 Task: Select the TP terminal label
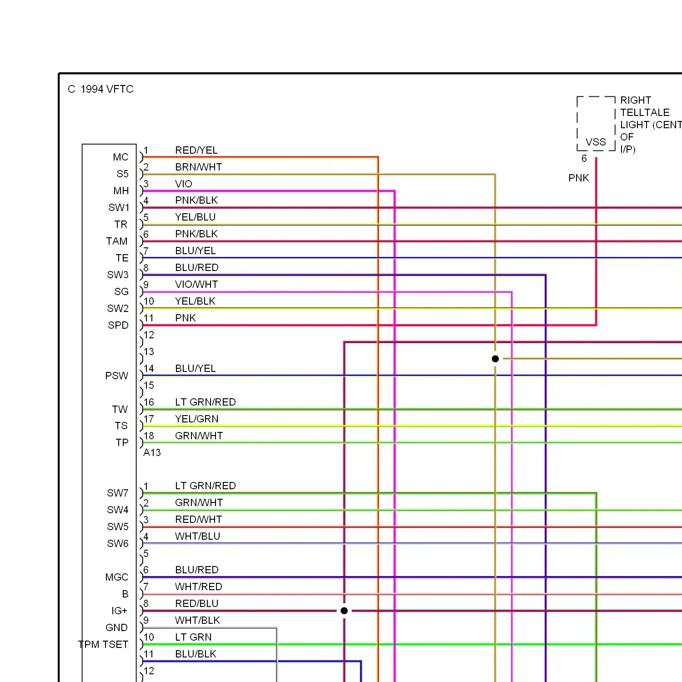[x=122, y=442]
